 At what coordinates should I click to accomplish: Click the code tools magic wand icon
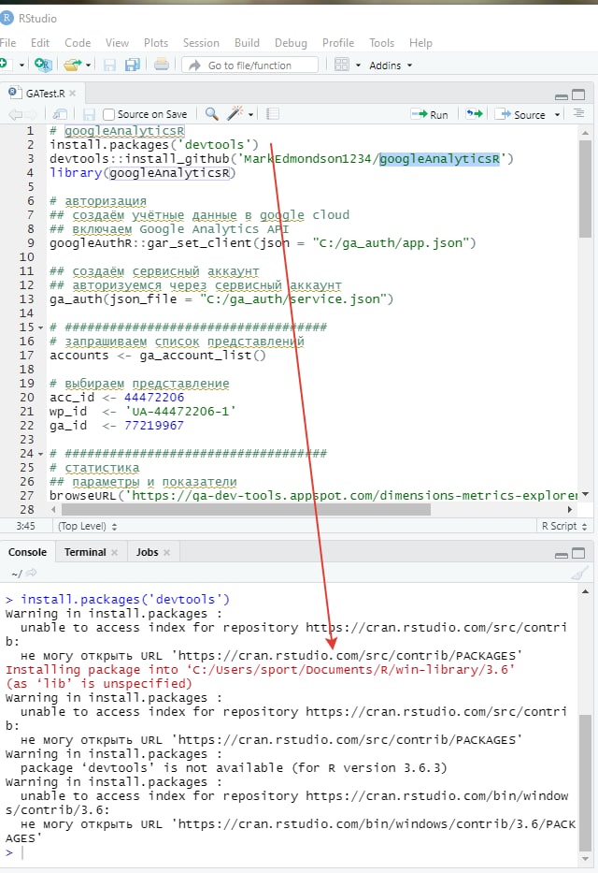pyautogui.click(x=235, y=113)
